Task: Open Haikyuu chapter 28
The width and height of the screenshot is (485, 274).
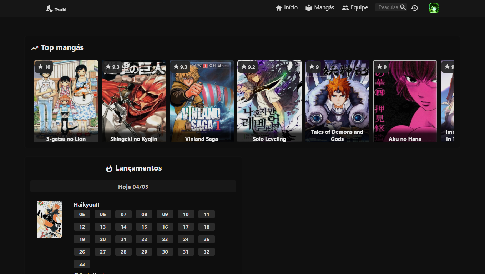Action: tap(123, 252)
